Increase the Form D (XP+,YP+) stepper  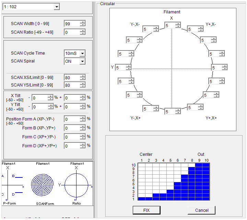pyautogui.click(x=82, y=144)
